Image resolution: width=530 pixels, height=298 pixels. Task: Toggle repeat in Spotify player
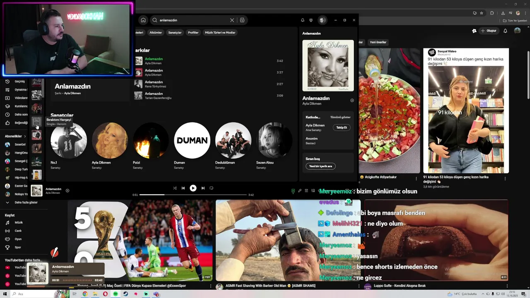[211, 188]
